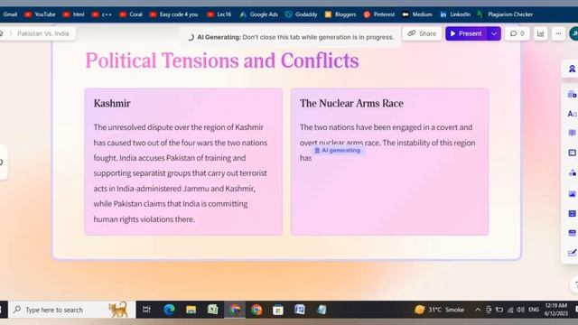Click the Political Tensions and Conflicts title
The image size is (578, 325).
[x=222, y=60]
